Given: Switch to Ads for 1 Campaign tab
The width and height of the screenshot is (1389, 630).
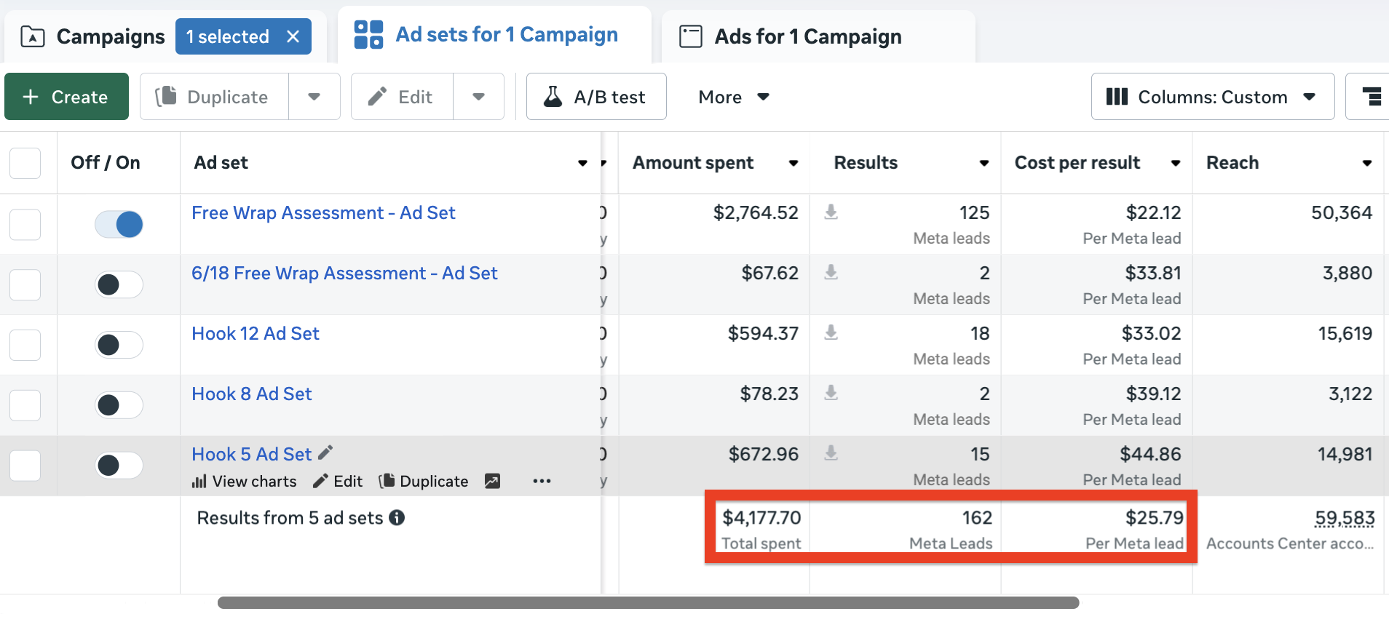Looking at the screenshot, I should pos(807,36).
